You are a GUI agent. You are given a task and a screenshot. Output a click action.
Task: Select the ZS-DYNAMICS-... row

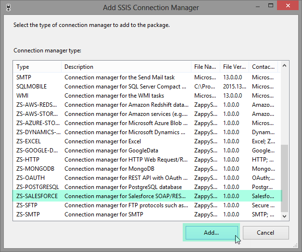pyautogui.click(x=147, y=132)
